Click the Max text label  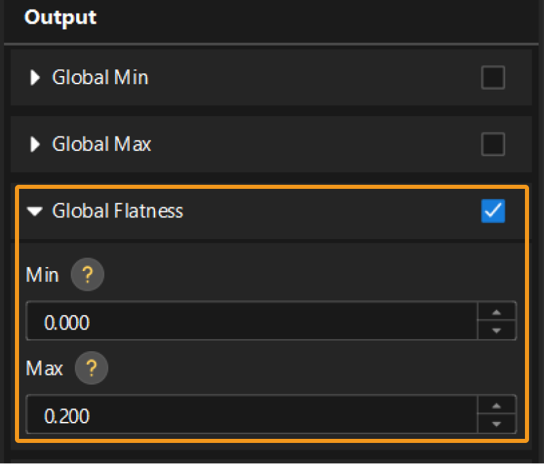click(44, 368)
